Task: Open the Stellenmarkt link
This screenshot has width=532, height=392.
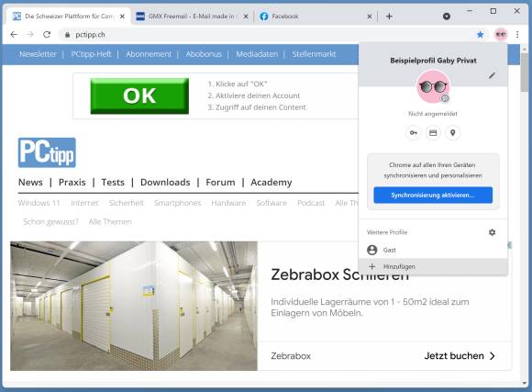Action: tap(315, 54)
